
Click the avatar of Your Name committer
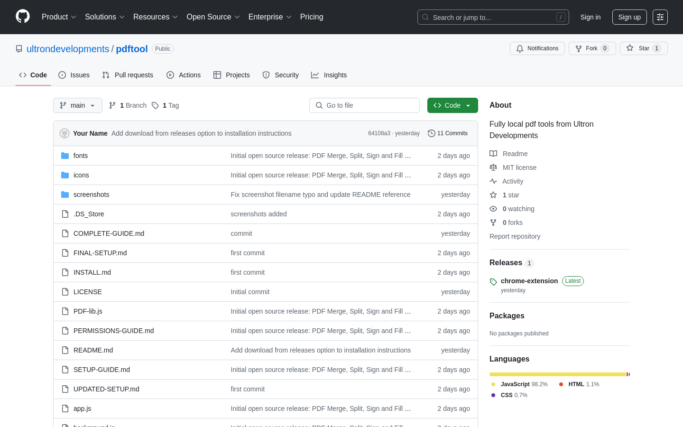click(65, 133)
